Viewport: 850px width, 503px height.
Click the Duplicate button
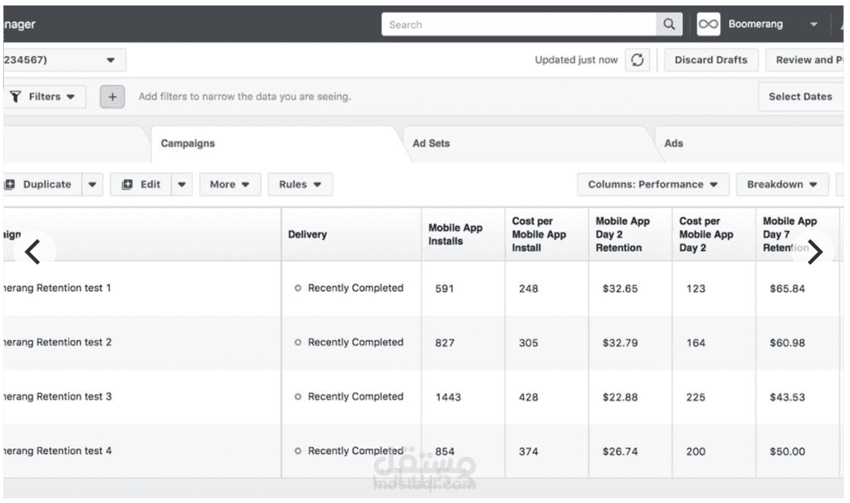click(41, 185)
